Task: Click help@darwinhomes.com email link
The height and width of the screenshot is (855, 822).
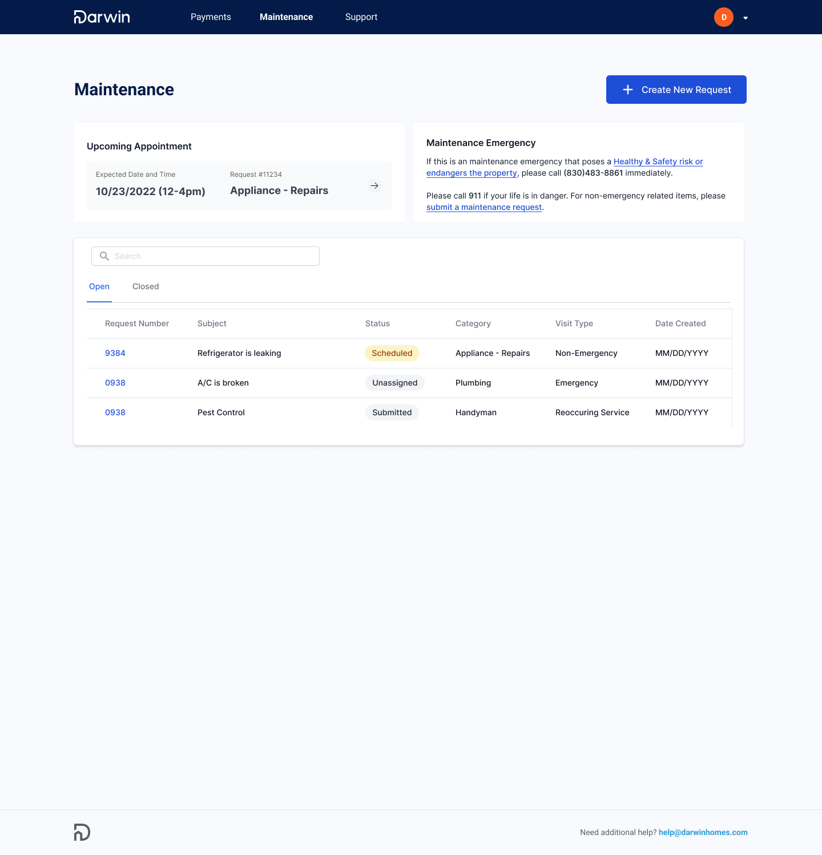Action: click(x=703, y=832)
